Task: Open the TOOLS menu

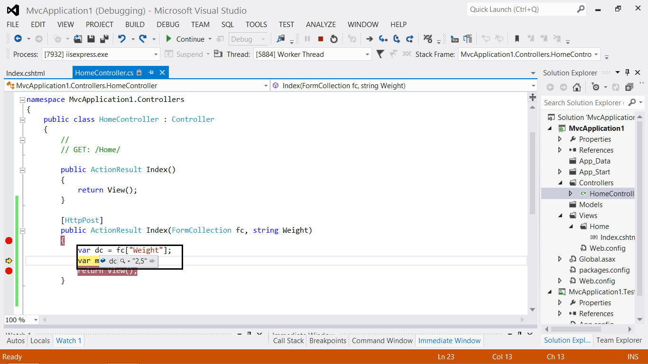Action: pyautogui.click(x=256, y=24)
